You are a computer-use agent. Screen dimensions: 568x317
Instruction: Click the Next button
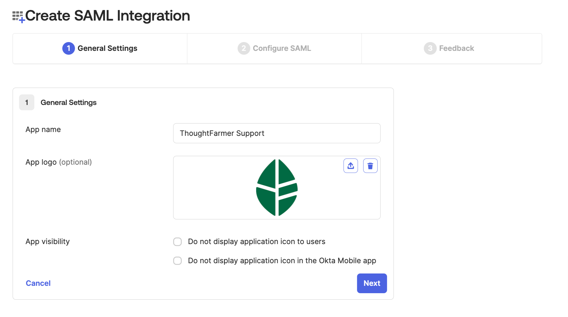click(372, 283)
